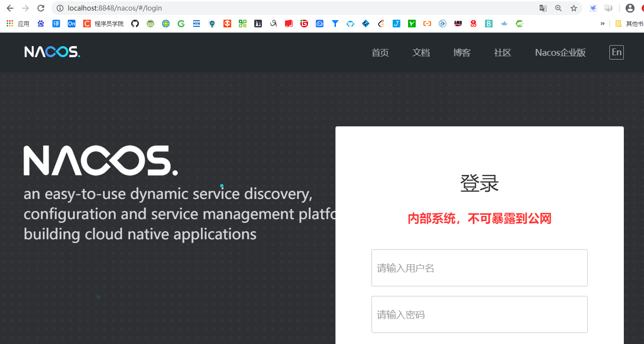
Task: Reload the Nacos login page
Action: tap(41, 8)
